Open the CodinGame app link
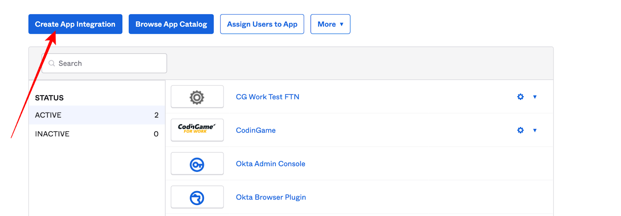The height and width of the screenshot is (216, 621). pyautogui.click(x=256, y=131)
